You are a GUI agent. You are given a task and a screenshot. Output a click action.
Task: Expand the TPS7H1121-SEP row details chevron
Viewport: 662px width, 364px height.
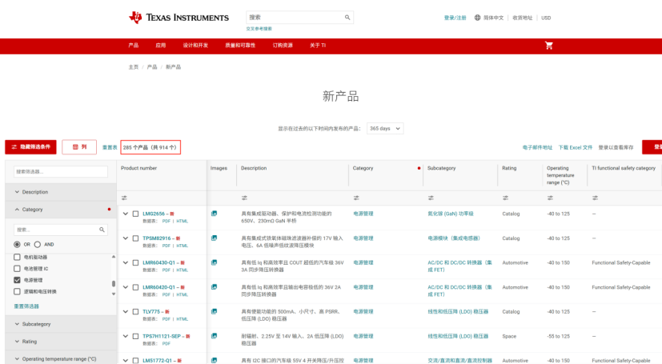tap(126, 336)
